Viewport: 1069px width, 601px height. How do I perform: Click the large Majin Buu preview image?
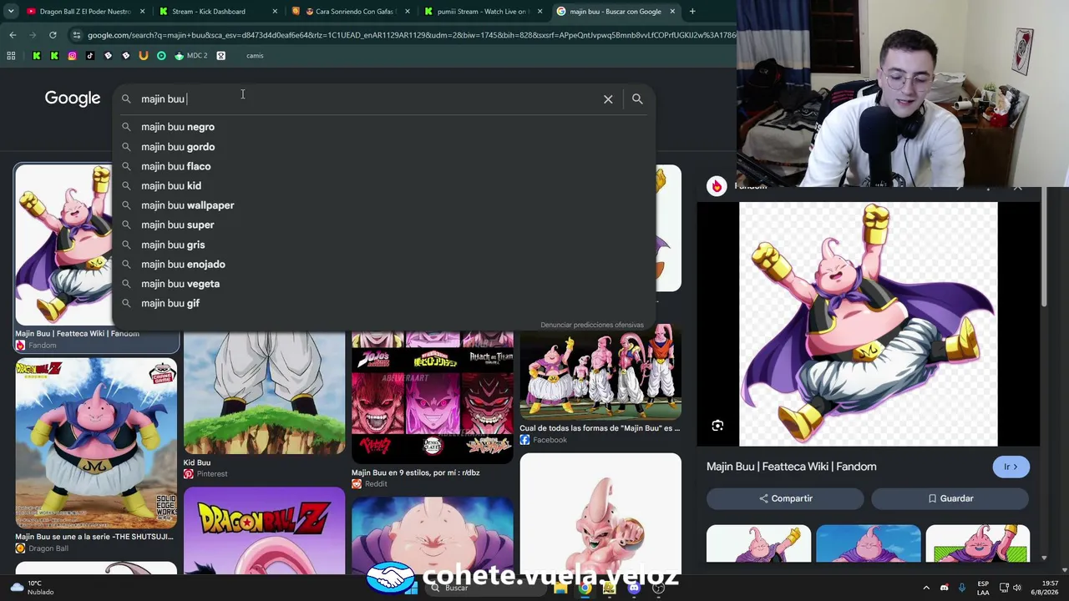tap(868, 324)
